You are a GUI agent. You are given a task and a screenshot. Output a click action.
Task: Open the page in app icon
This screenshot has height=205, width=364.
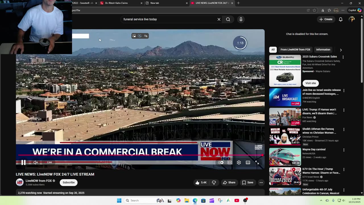308,10
